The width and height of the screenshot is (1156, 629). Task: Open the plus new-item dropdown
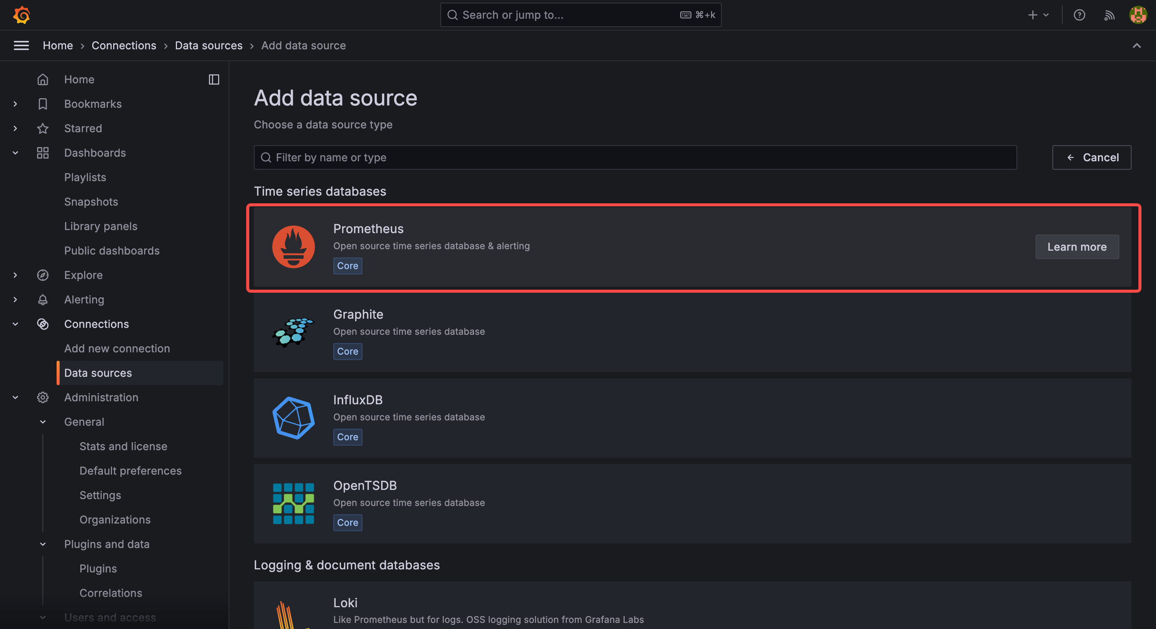point(1038,15)
